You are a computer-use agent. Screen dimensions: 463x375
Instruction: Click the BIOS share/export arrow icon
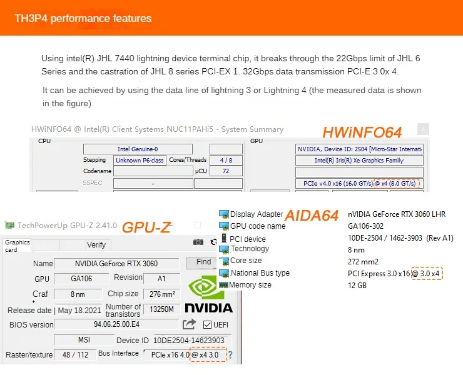pos(189,324)
